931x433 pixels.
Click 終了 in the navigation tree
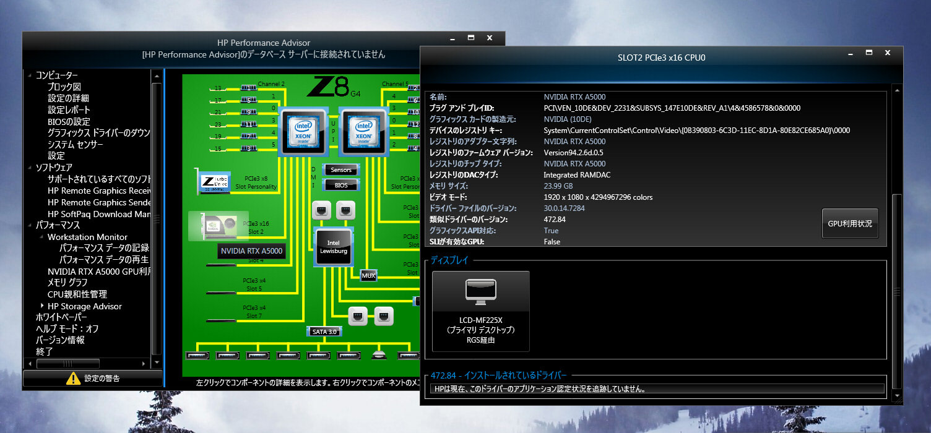pyautogui.click(x=44, y=351)
